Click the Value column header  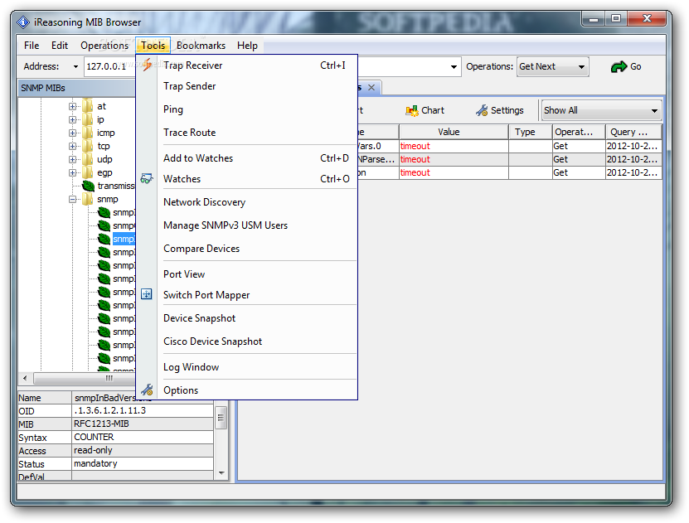point(454,132)
